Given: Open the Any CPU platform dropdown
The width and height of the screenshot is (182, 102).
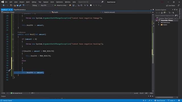Looking at the screenshot, I should tap(47, 5).
